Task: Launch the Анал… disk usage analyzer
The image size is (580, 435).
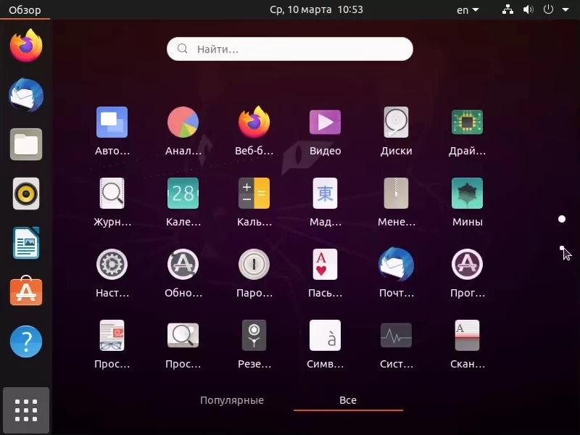Action: coord(183,123)
